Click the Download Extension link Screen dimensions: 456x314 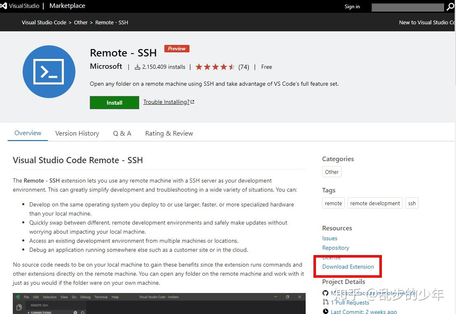tap(348, 267)
